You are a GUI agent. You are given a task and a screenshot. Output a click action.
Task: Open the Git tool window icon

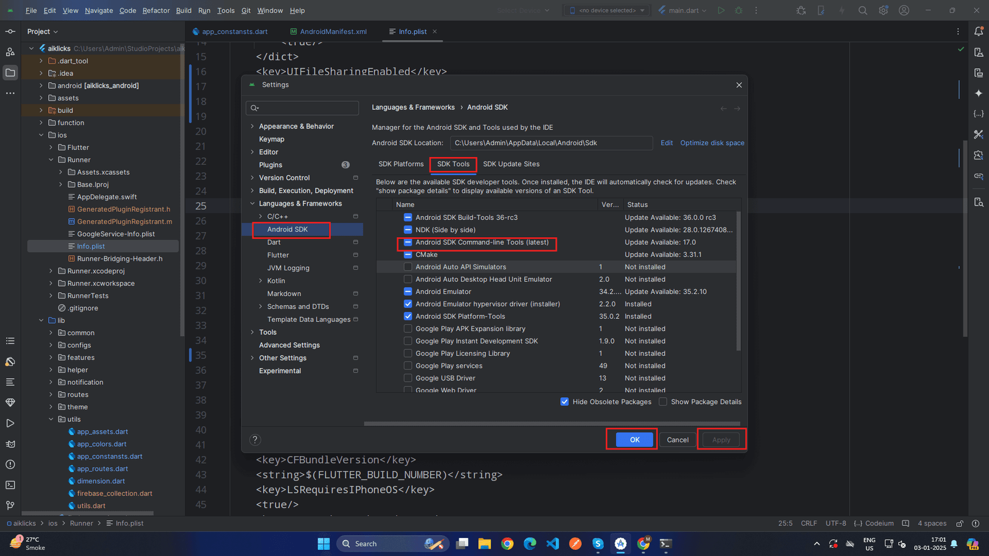10,505
